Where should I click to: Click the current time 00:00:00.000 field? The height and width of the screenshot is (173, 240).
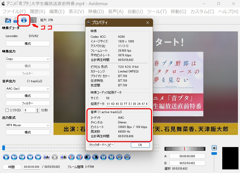click(32, 167)
